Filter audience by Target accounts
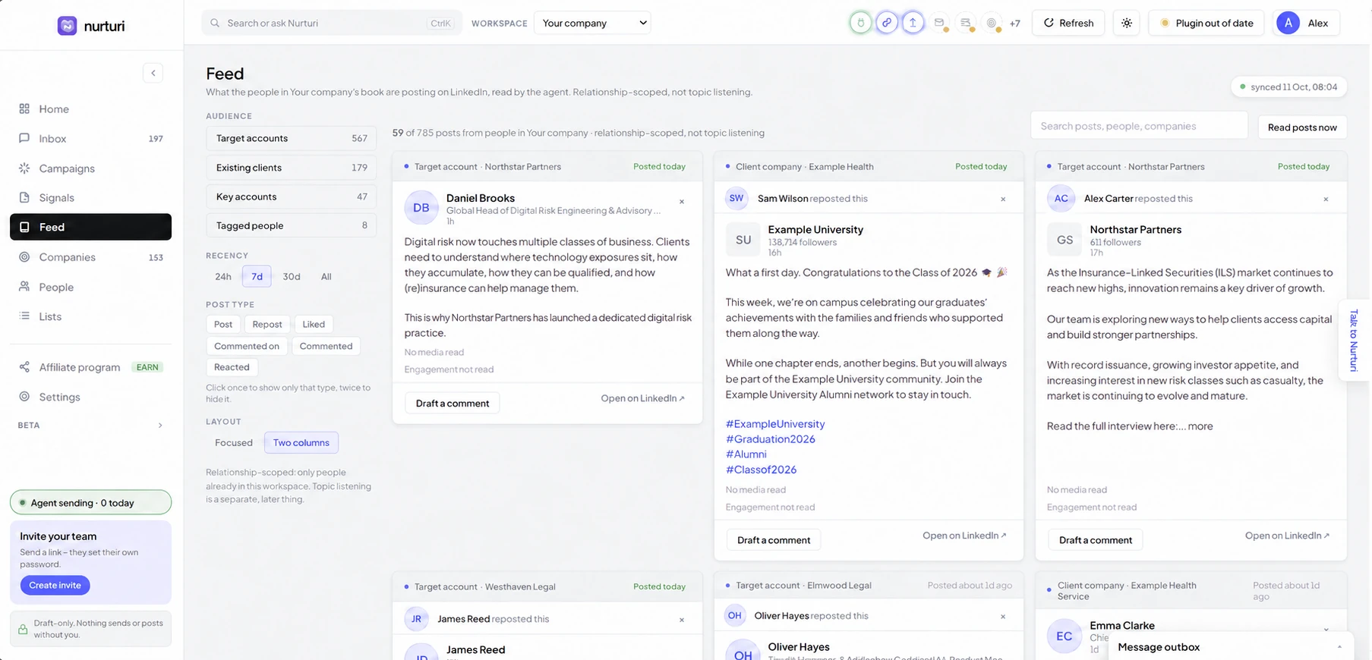The height and width of the screenshot is (660, 1372). pyautogui.click(x=291, y=138)
